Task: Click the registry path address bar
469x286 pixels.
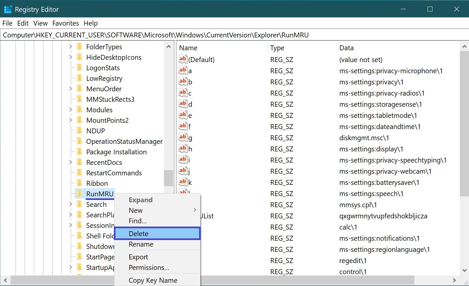Action: click(234, 35)
